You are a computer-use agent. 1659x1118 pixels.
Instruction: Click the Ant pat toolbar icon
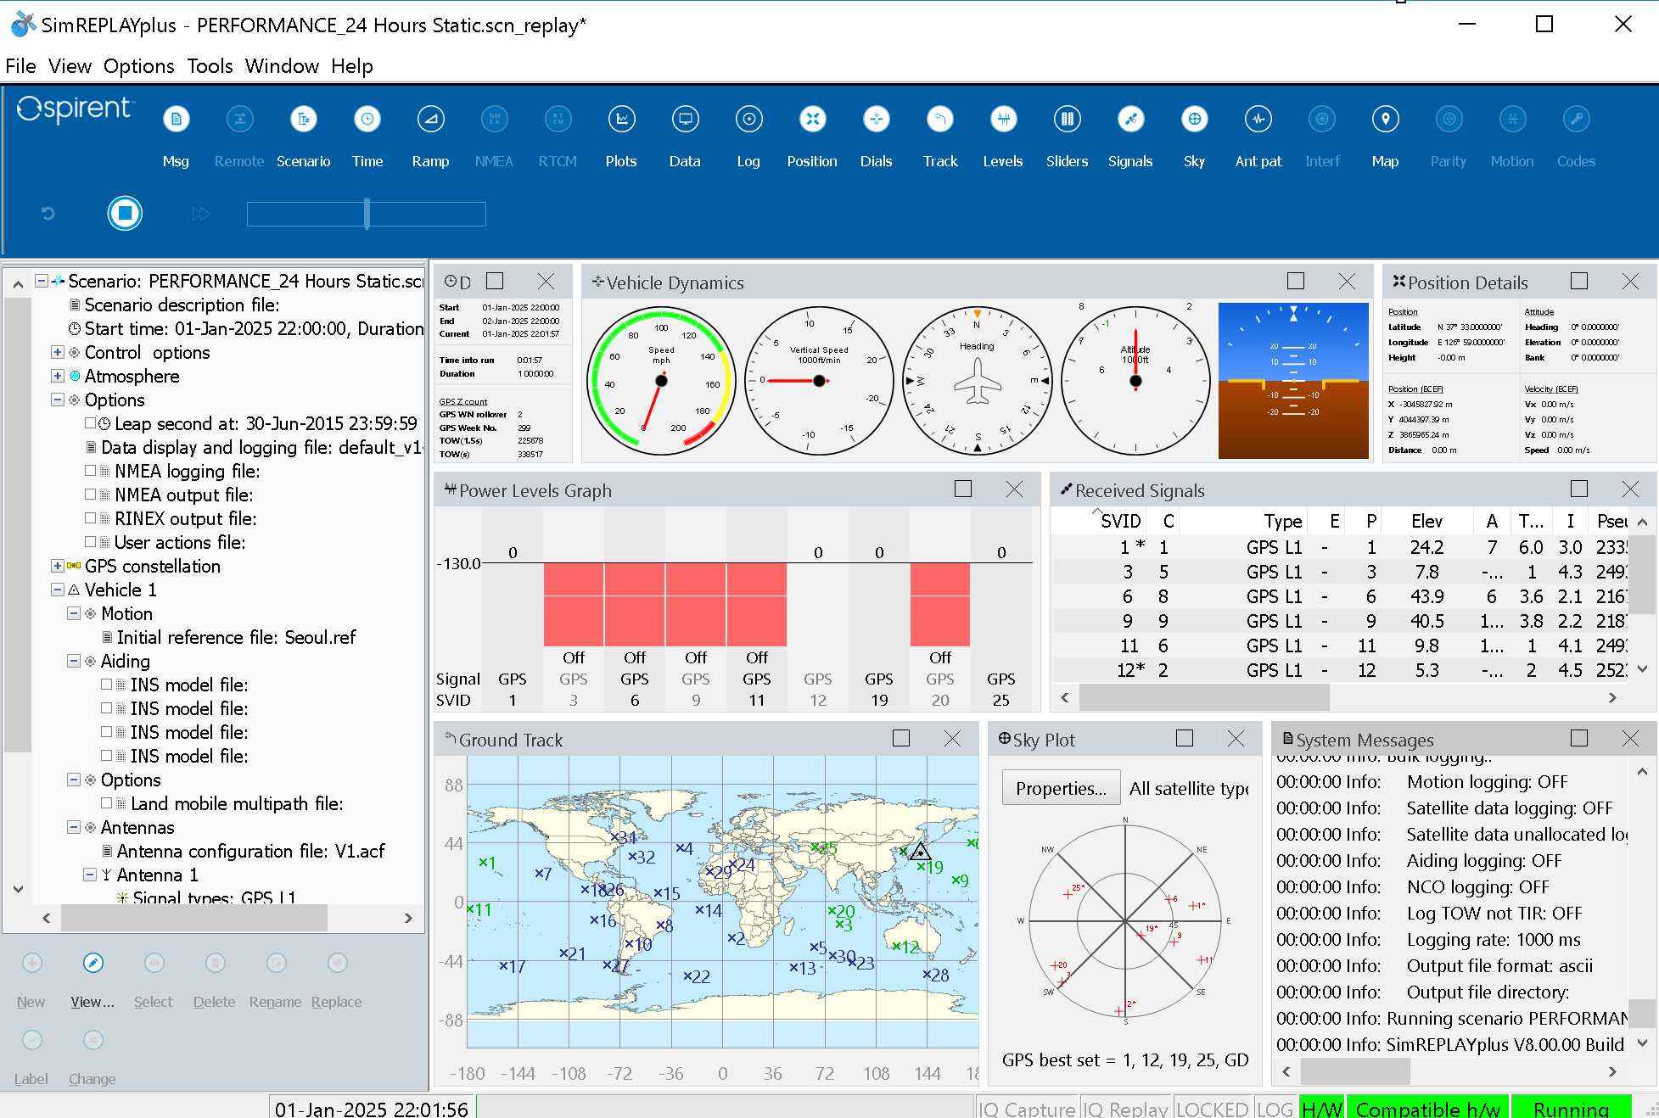(x=1258, y=120)
